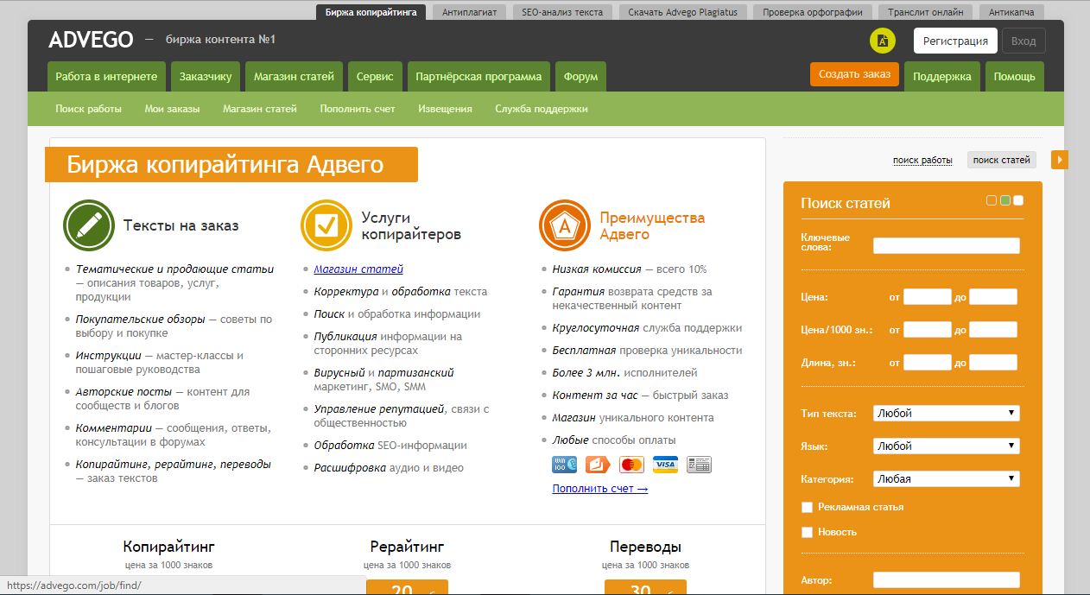Click the ADVEGO logo in header

pyautogui.click(x=91, y=40)
